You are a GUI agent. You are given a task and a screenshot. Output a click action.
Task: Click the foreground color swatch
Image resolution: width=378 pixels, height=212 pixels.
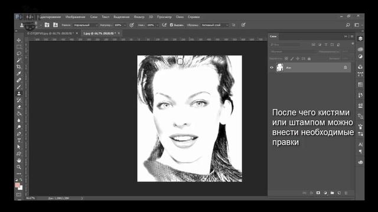pyautogui.click(x=17, y=185)
